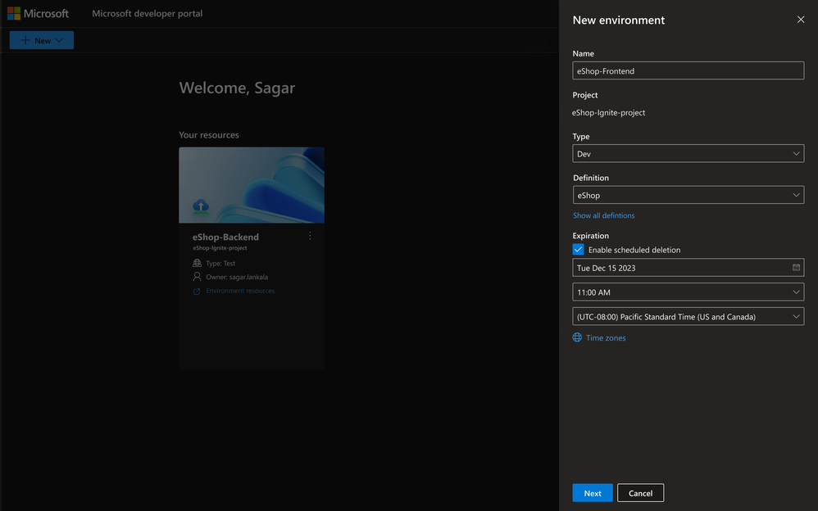Click the eShop-Ignite-project subtitle on the card
This screenshot has width=818, height=511.
tap(220, 248)
